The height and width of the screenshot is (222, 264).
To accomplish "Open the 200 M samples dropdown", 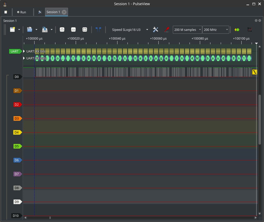I will pyautogui.click(x=187, y=30).
